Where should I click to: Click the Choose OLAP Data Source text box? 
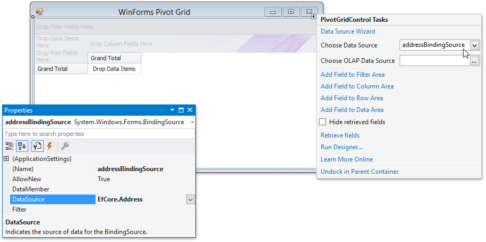point(435,61)
